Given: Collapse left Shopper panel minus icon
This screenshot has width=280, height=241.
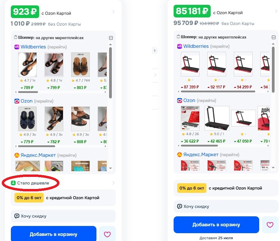Looking at the screenshot, I should 111,38.
